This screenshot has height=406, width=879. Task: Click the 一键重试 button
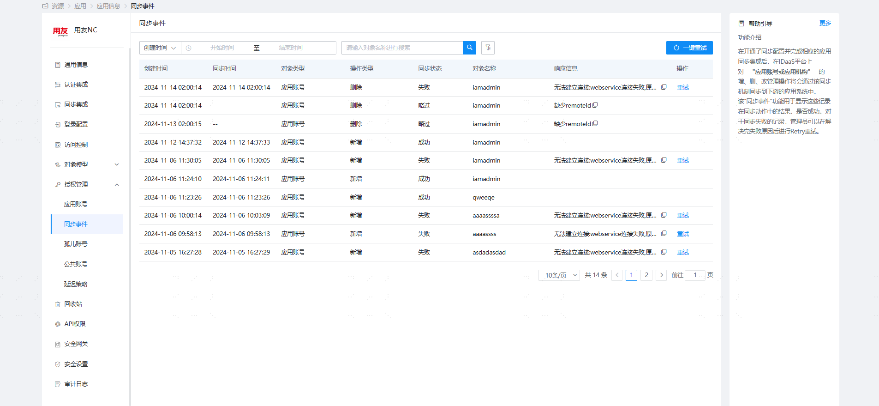(x=689, y=48)
